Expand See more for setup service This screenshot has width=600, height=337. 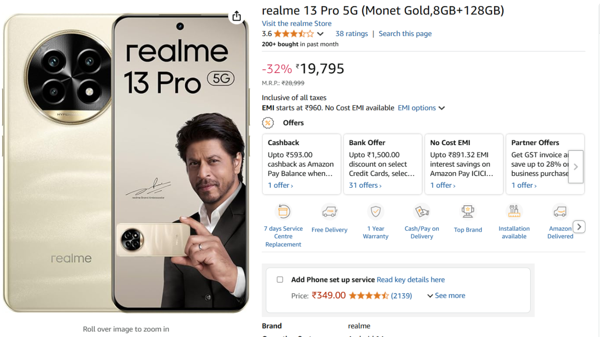[x=446, y=295]
